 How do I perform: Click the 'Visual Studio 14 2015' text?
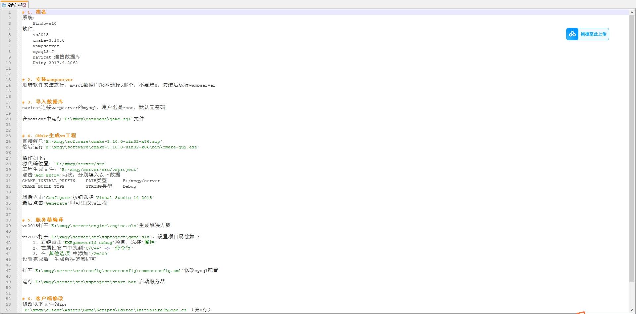tap(124, 198)
